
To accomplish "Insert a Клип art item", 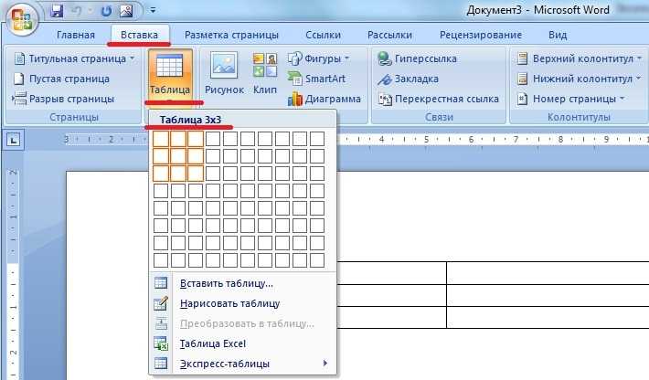I will point(265,73).
